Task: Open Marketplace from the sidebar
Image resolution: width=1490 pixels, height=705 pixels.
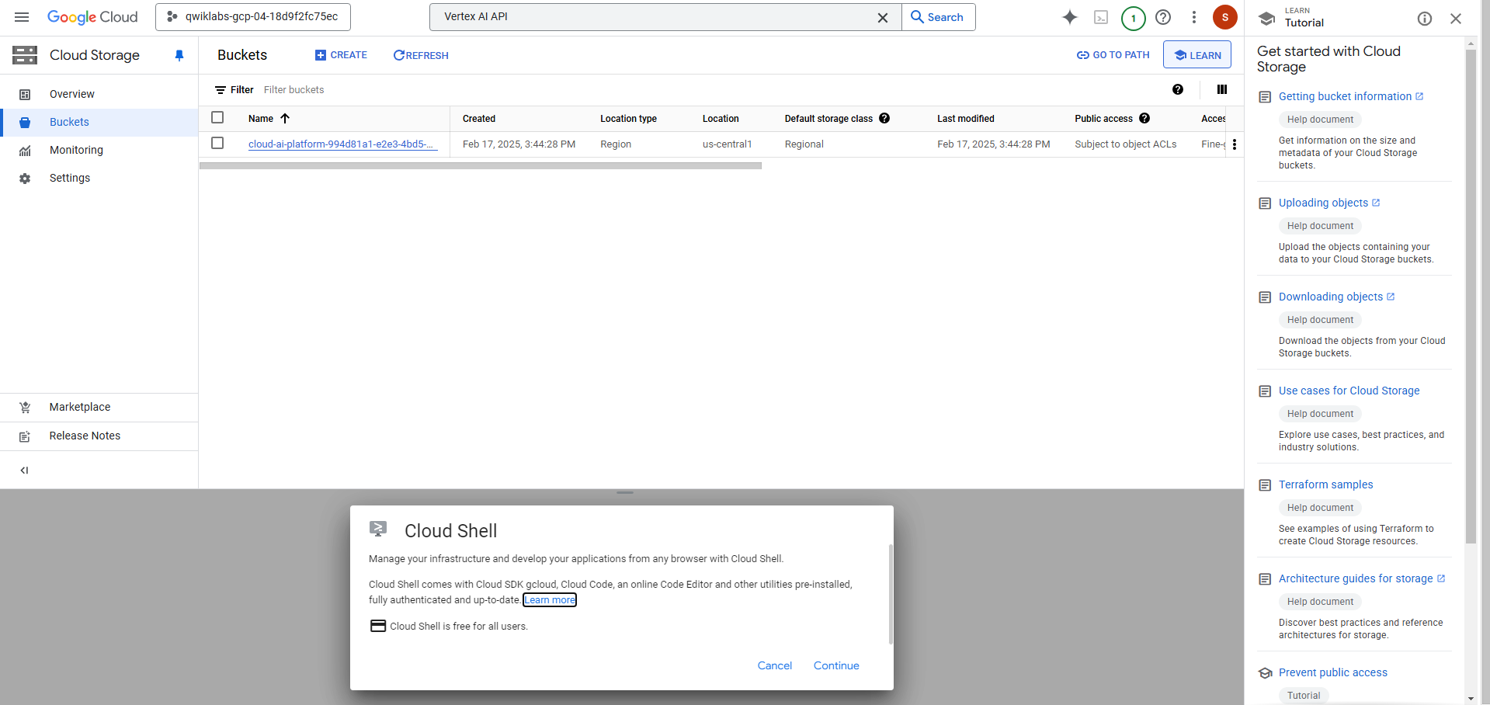Action: [x=99, y=407]
